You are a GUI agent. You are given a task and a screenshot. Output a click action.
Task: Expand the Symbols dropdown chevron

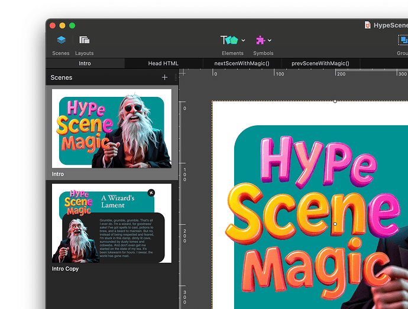point(270,40)
